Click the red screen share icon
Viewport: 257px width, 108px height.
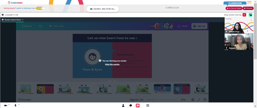[x=138, y=105]
